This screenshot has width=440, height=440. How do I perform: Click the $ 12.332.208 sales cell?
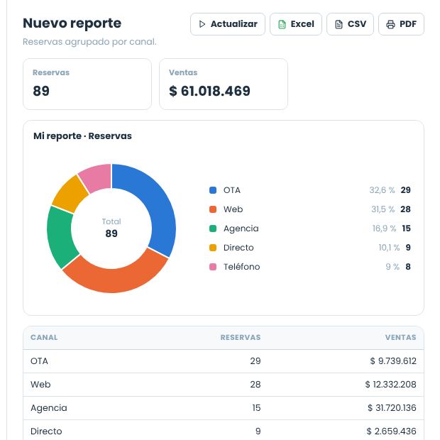point(390,385)
